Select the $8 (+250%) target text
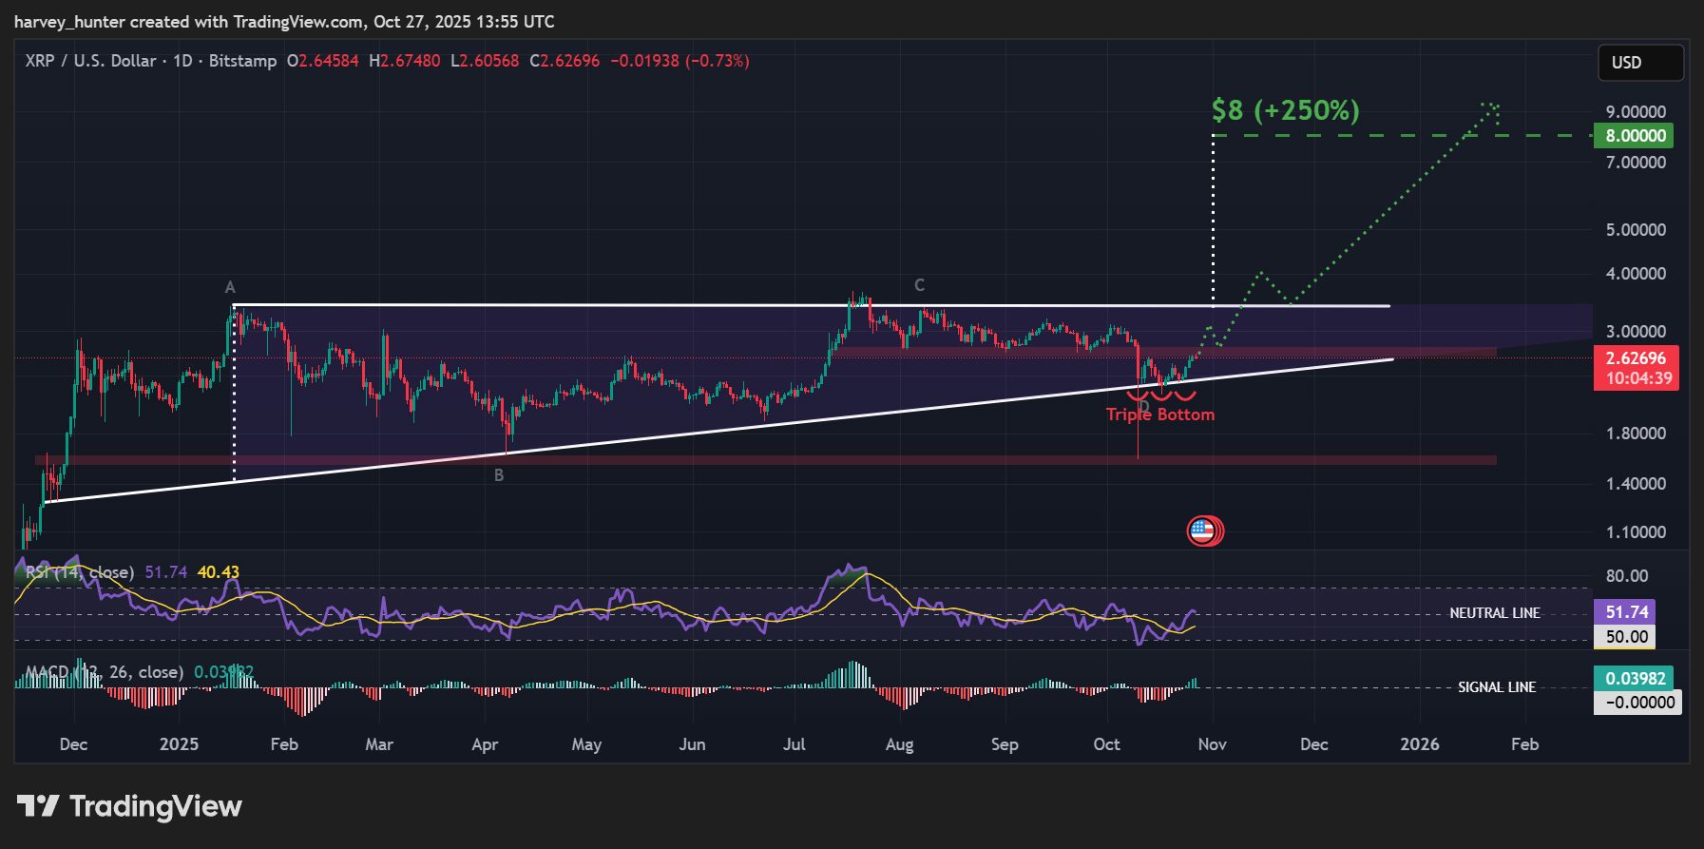Viewport: 1704px width, 849px height. [1285, 110]
